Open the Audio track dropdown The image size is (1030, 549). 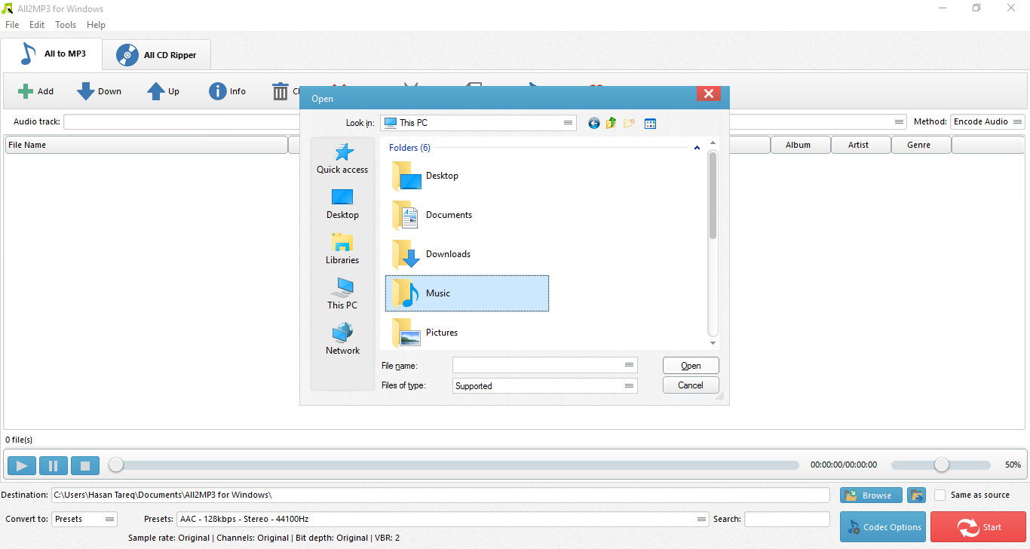pyautogui.click(x=900, y=121)
